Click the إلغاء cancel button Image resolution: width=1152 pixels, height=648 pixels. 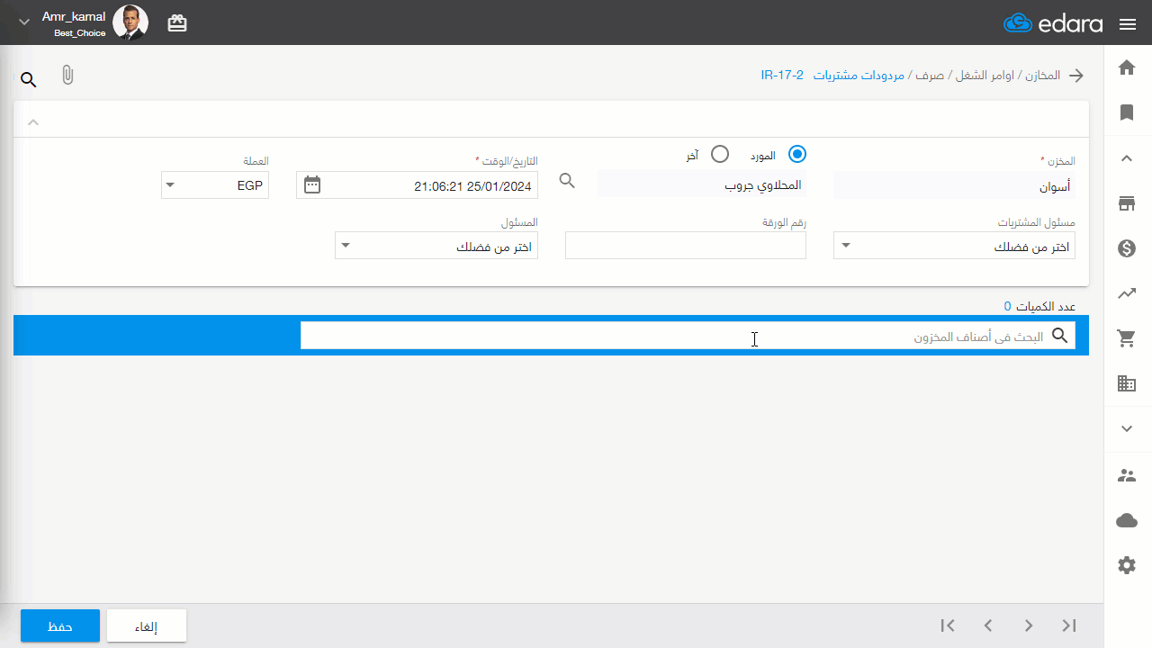(x=147, y=625)
